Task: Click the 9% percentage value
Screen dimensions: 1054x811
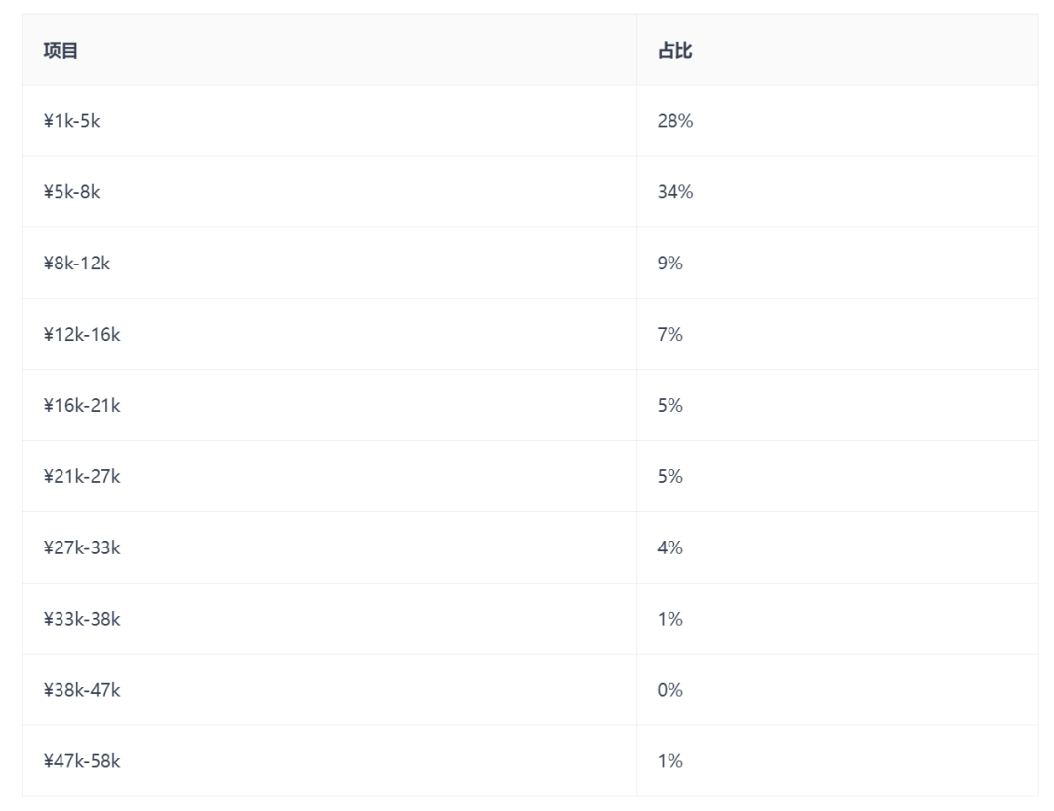Action: click(670, 264)
